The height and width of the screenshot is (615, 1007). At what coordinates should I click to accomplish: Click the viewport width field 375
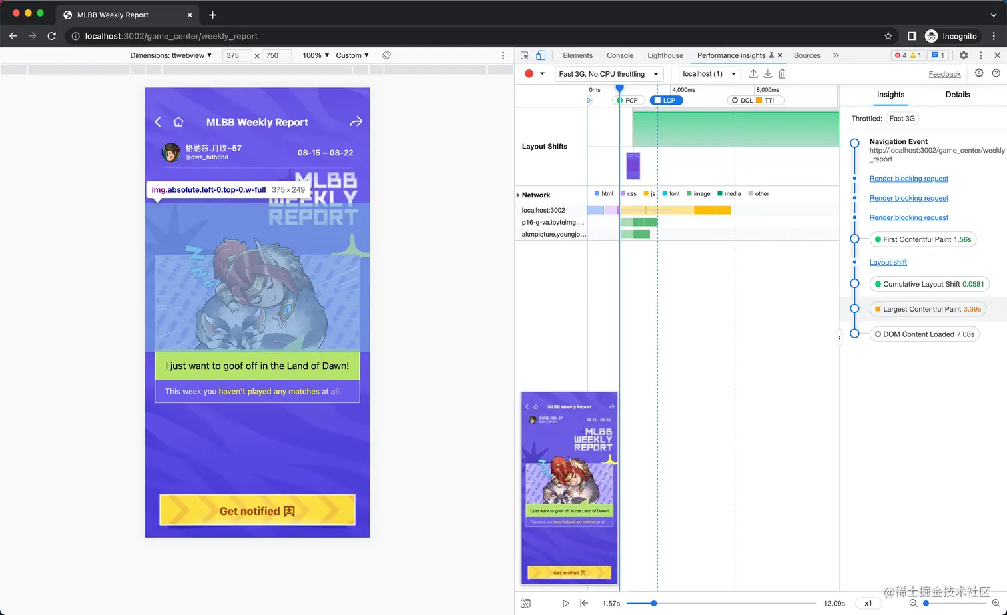click(x=237, y=55)
